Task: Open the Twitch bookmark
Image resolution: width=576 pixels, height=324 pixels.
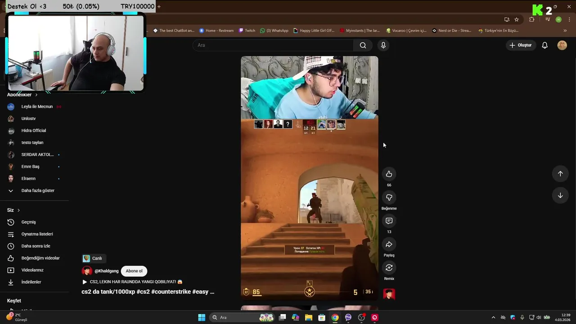Action: (247, 31)
